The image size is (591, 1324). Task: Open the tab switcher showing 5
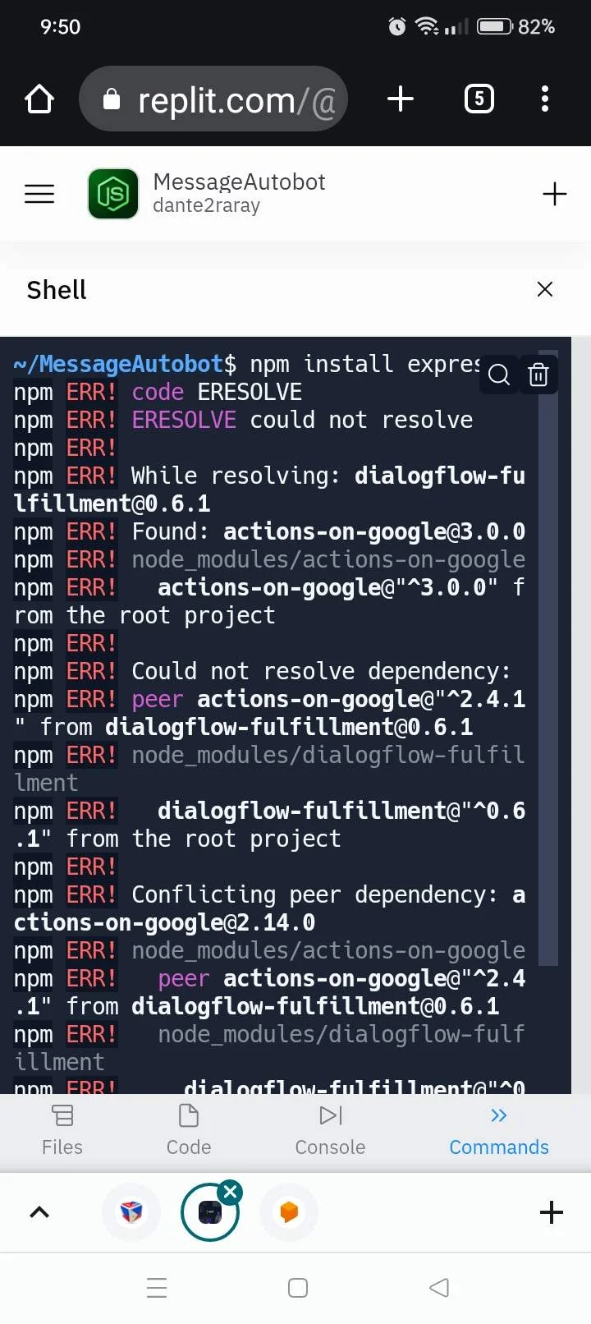[x=479, y=99]
